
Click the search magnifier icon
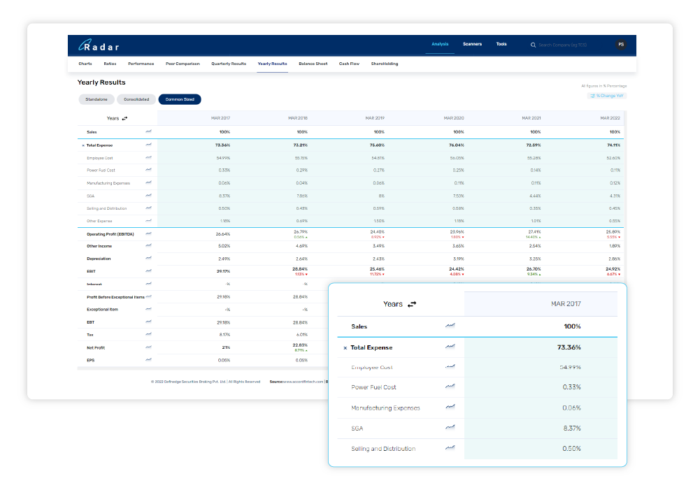[x=533, y=44]
